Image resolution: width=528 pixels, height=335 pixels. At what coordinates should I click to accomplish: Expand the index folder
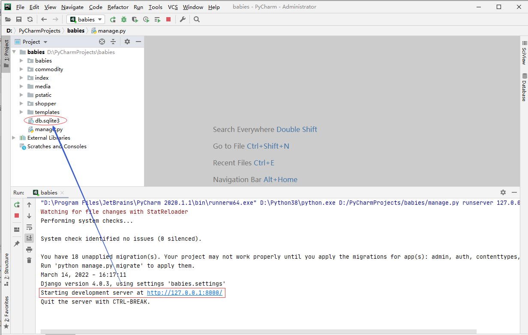point(21,78)
